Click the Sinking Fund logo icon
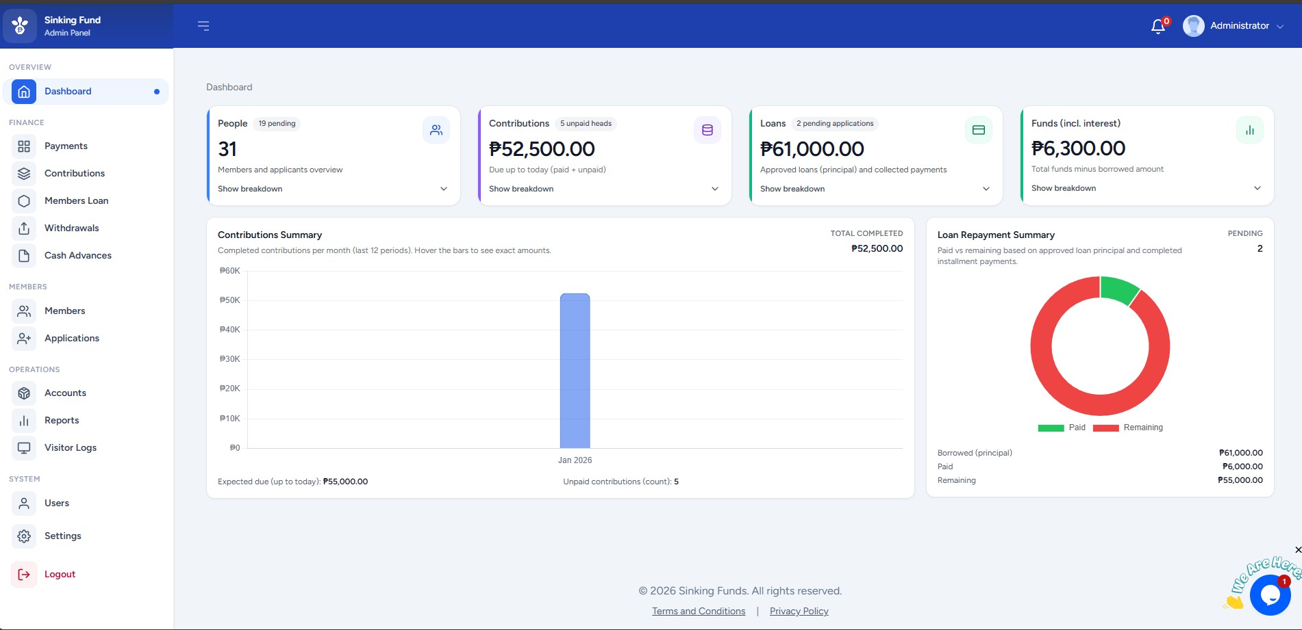Screen dimensions: 1302x630 pos(20,26)
